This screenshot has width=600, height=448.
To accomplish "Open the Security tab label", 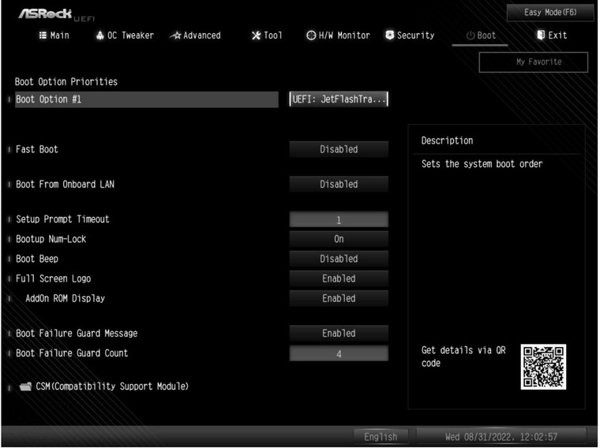I will click(415, 35).
